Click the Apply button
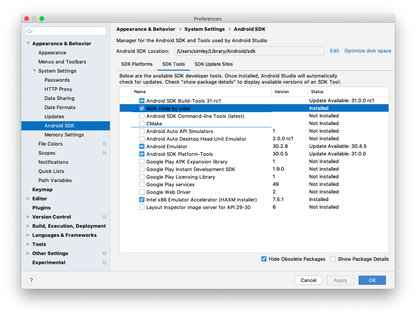 [x=340, y=280]
